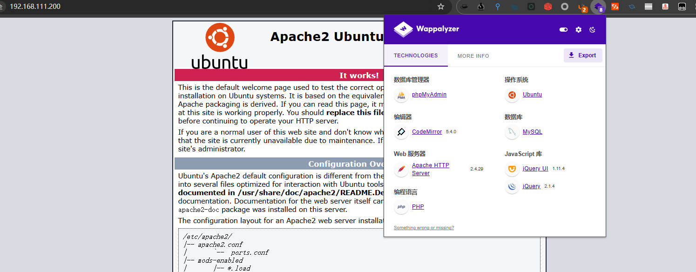Open Wappalyzer settings gear
This screenshot has width=696, height=272.
pyautogui.click(x=578, y=29)
